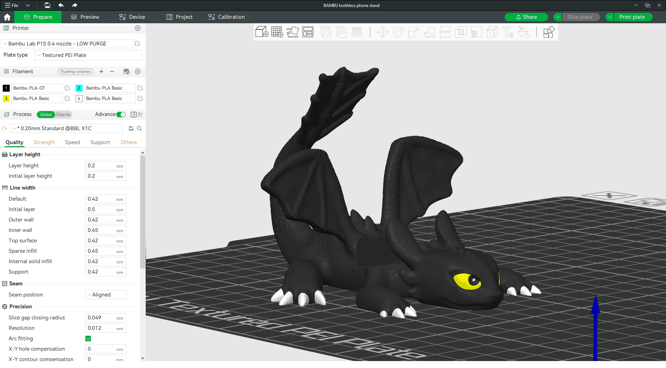Image resolution: width=666 pixels, height=368 pixels.
Task: Select the Support painting tool icon
Action: tap(476, 32)
